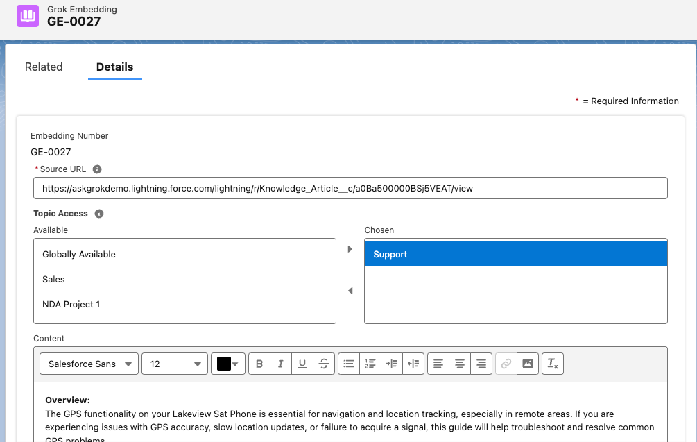Align text left
The image size is (697, 442).
[438, 364]
